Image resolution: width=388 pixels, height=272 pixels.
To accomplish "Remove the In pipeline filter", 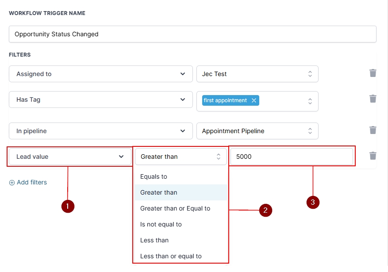I will [373, 130].
